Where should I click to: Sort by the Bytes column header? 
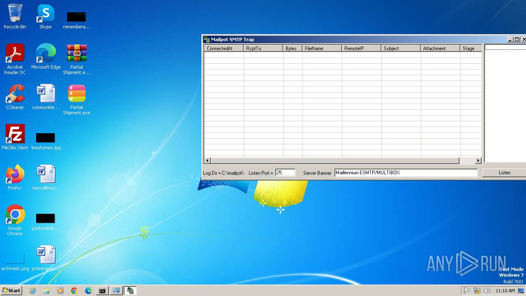tap(293, 48)
